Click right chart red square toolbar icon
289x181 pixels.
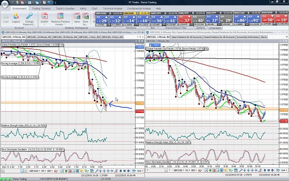214,171
